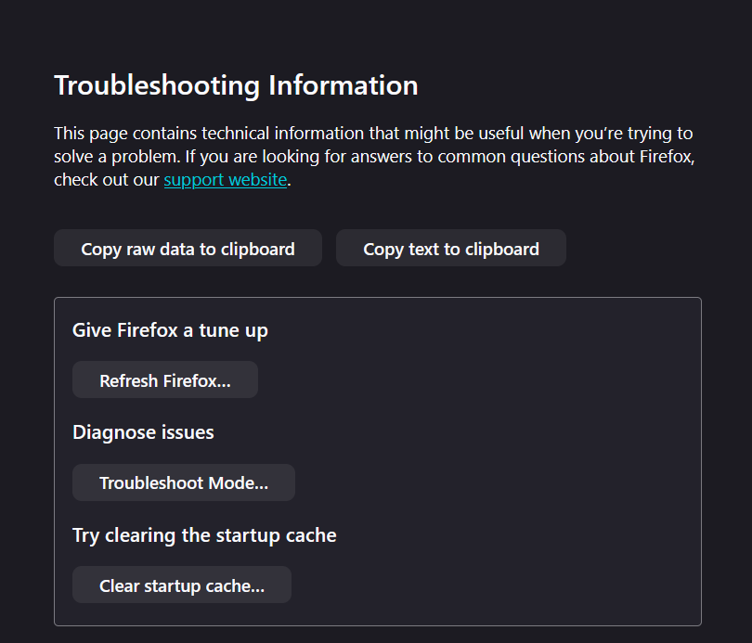
Task: Click the paragraph beginning 'This page contains technical information'
Action: tap(374, 156)
